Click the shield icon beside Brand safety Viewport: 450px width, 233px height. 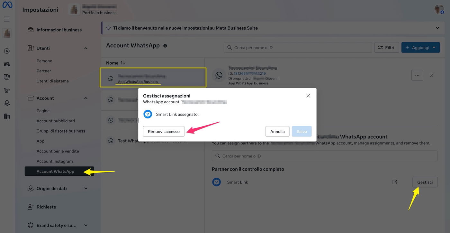31,225
